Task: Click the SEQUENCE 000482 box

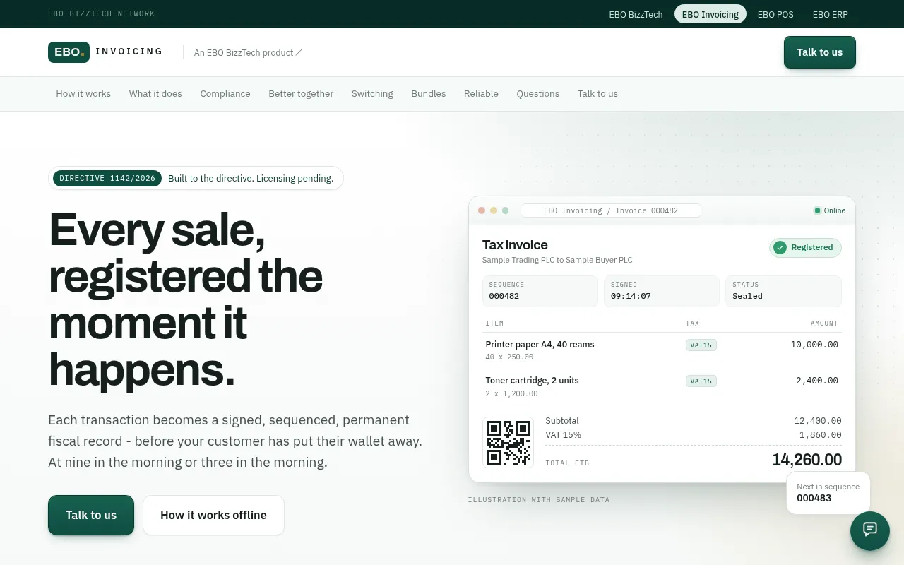Action: 540,291
